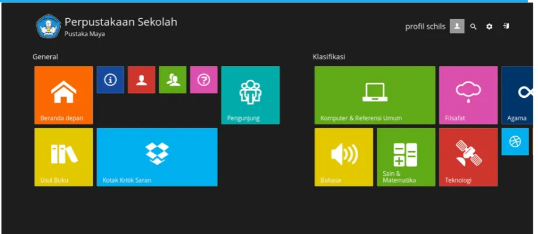Click the school library logo emblem

tap(48, 26)
